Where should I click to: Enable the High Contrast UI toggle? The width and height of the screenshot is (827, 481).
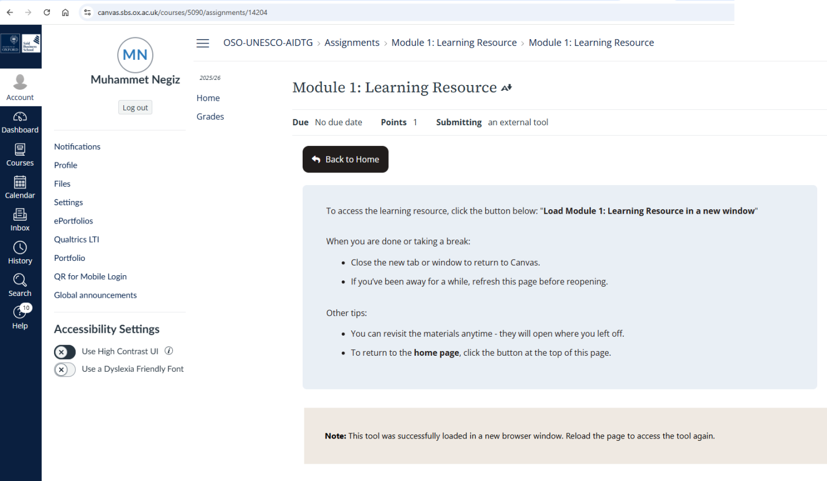coord(65,352)
